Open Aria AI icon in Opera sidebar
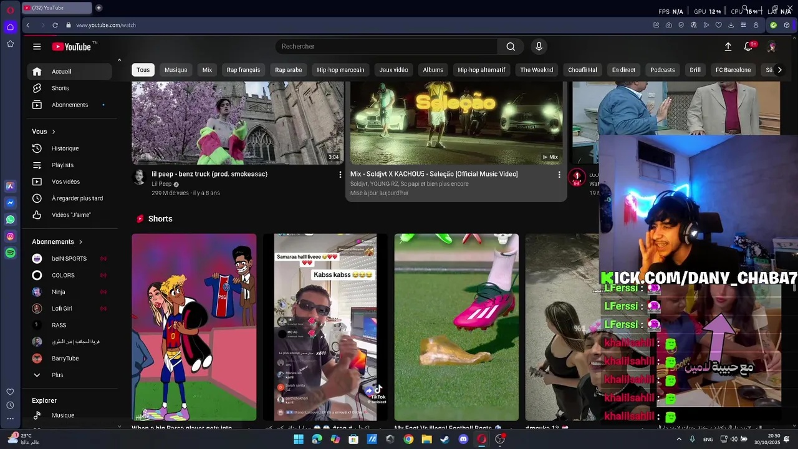798x449 pixels. pos(10,186)
